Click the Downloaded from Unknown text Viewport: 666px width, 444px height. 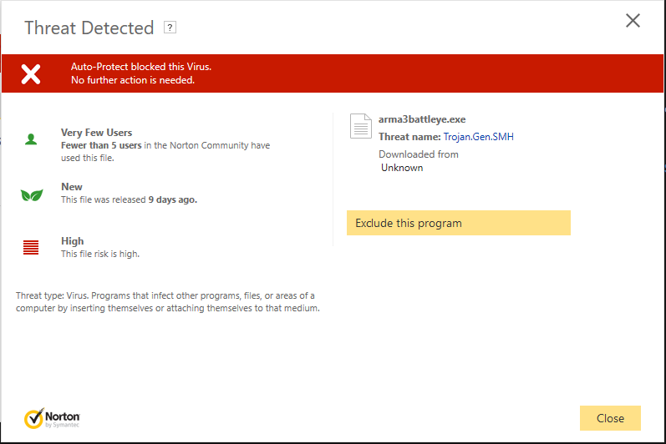[419, 161]
